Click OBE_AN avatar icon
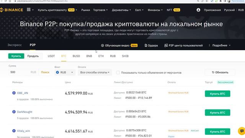The width and height of the screenshot is (245, 138). tap(14, 93)
